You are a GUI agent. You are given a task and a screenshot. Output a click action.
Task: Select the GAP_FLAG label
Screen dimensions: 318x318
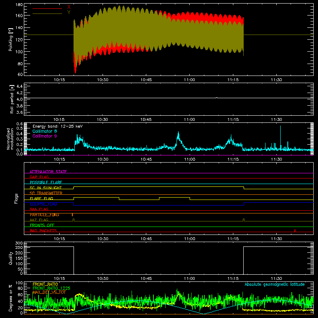coord(39,177)
